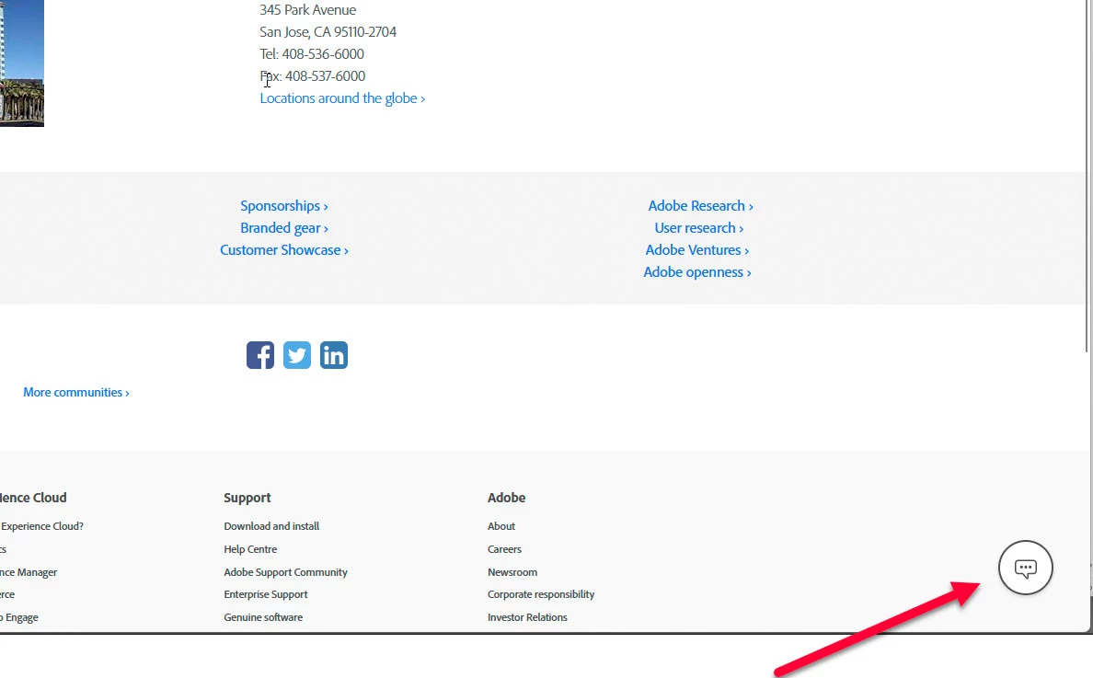Click the Adobe footer heading
The width and height of the screenshot is (1093, 678).
506,498
